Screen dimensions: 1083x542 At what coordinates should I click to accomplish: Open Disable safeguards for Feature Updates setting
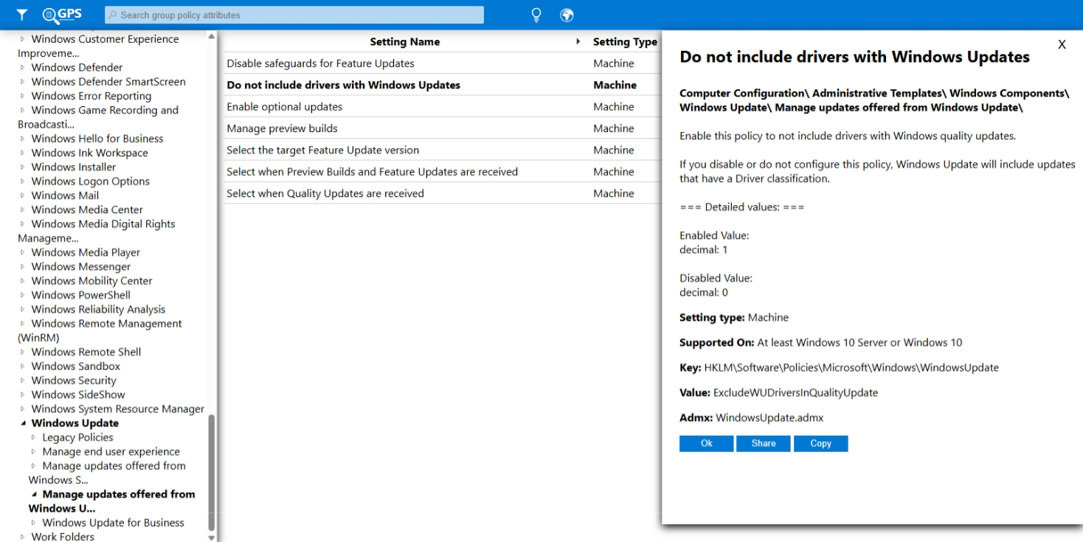click(321, 63)
